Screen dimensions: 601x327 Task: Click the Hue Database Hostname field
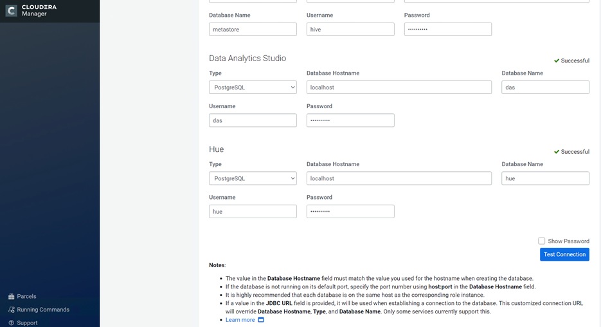point(399,178)
